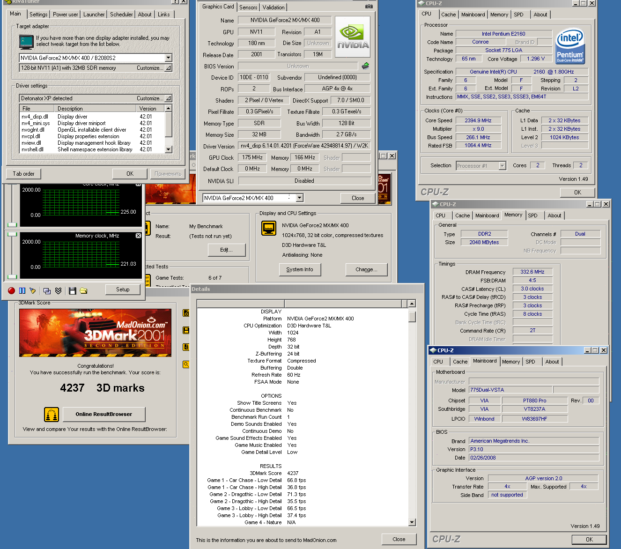Click the File column header in driver list
The height and width of the screenshot is (549, 621).
(37, 109)
